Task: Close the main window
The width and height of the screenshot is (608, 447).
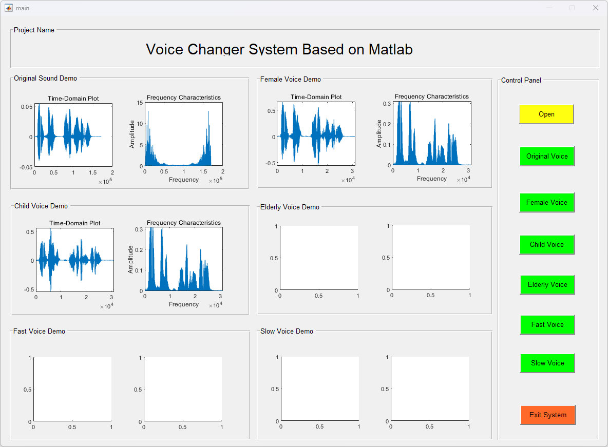Action: coord(595,8)
